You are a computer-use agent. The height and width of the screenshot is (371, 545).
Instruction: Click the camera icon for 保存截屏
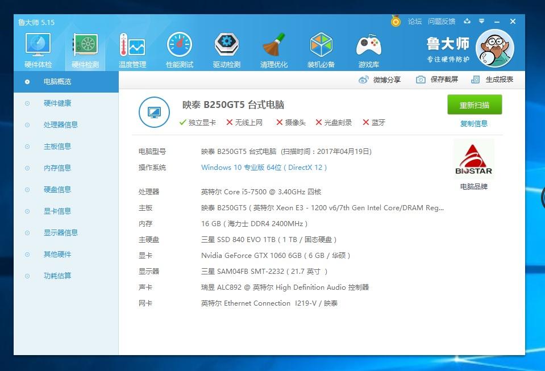tap(421, 80)
